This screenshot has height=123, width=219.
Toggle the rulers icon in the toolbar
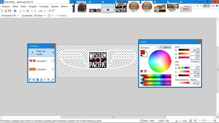click(x=53, y=11)
